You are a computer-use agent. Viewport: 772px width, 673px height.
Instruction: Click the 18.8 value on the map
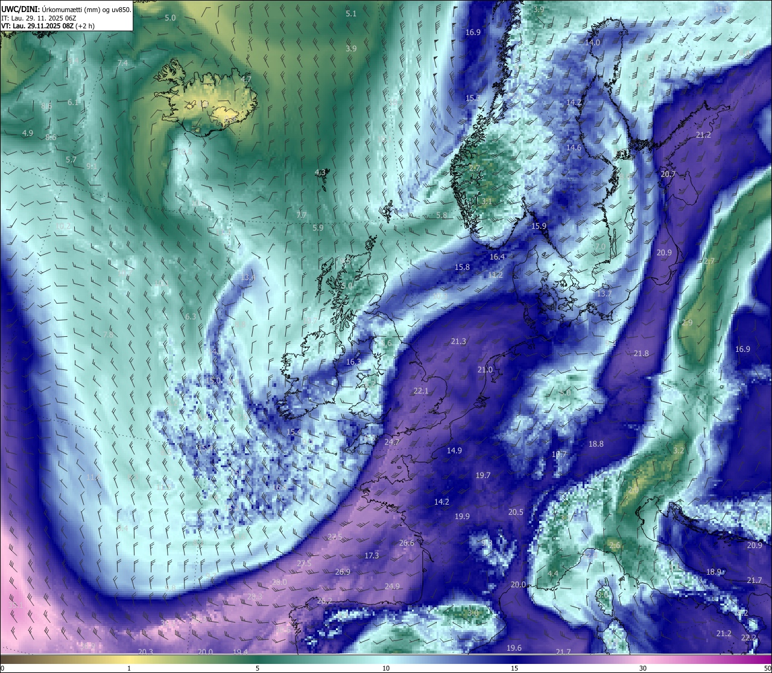(x=596, y=444)
